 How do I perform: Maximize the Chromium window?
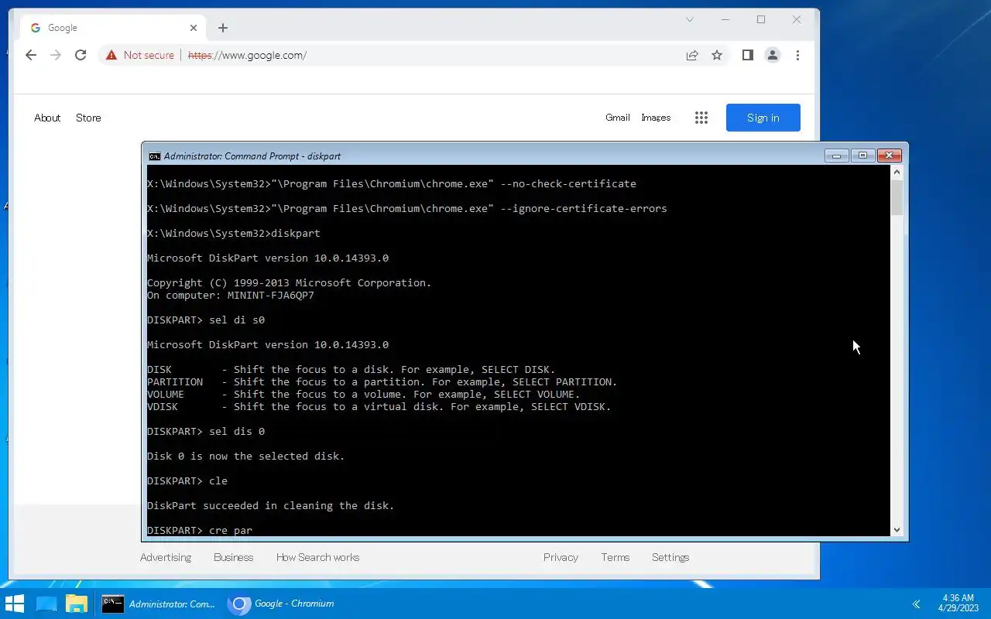click(761, 19)
